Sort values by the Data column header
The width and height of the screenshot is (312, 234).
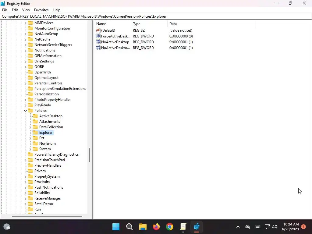coord(211,24)
